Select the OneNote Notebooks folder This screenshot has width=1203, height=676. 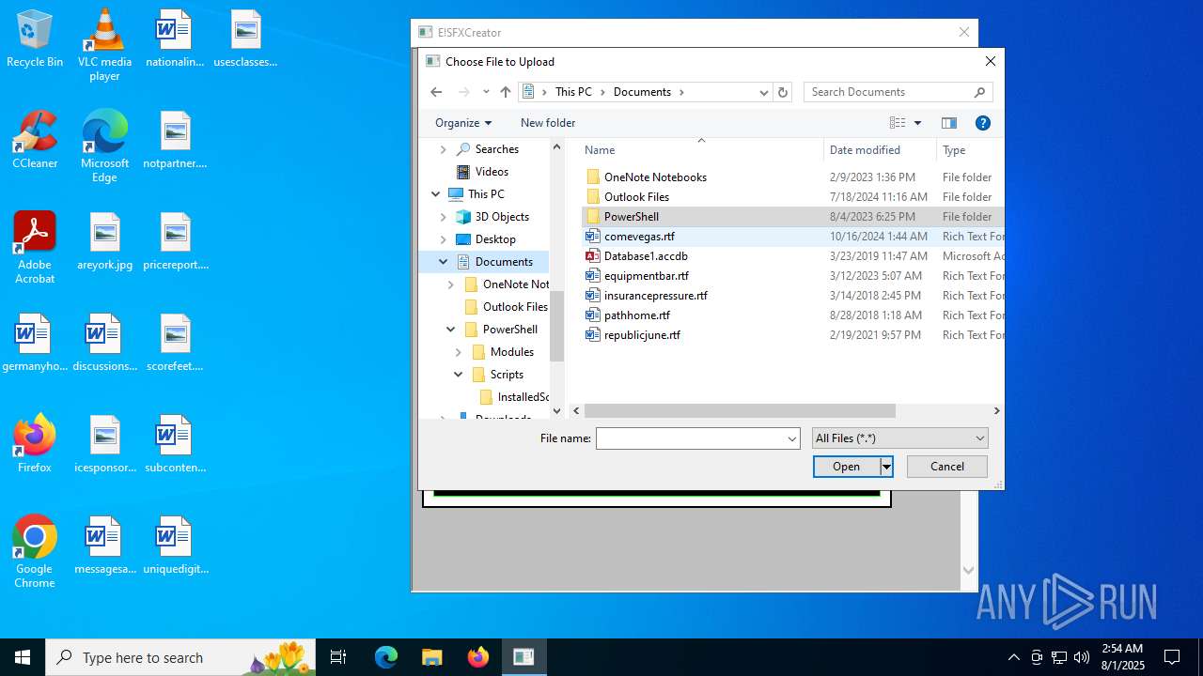655,177
